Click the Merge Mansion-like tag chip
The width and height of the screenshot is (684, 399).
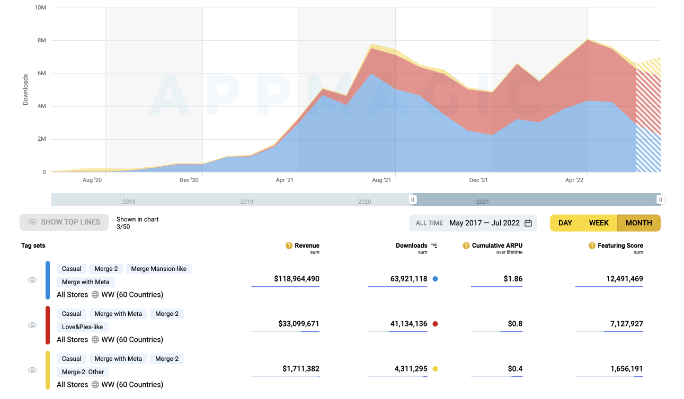click(158, 269)
